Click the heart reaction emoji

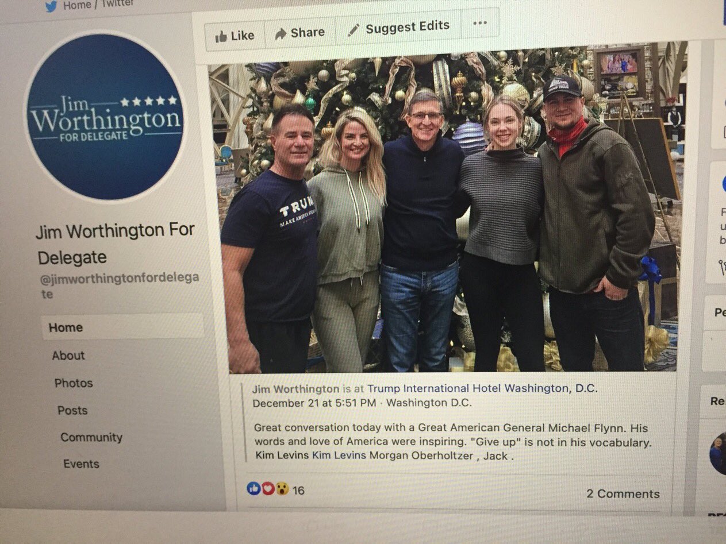(268, 489)
